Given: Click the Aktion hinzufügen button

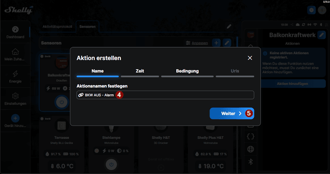Looking at the screenshot, I should 292,84.
